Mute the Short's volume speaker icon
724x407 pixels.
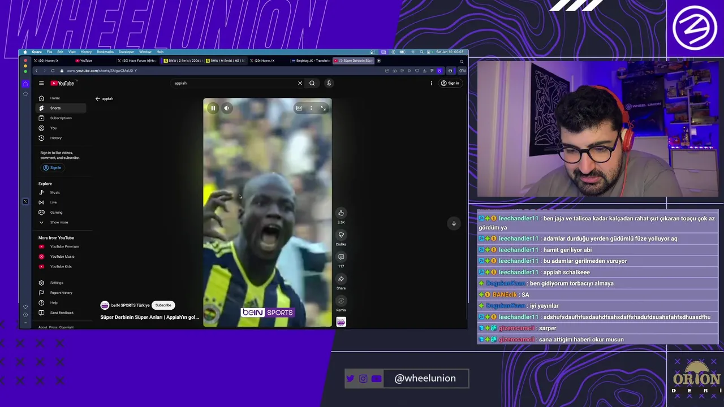coord(226,108)
